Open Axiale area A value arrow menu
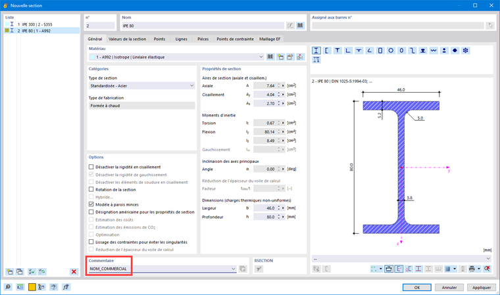The height and width of the screenshot is (295, 500). tap(283, 85)
